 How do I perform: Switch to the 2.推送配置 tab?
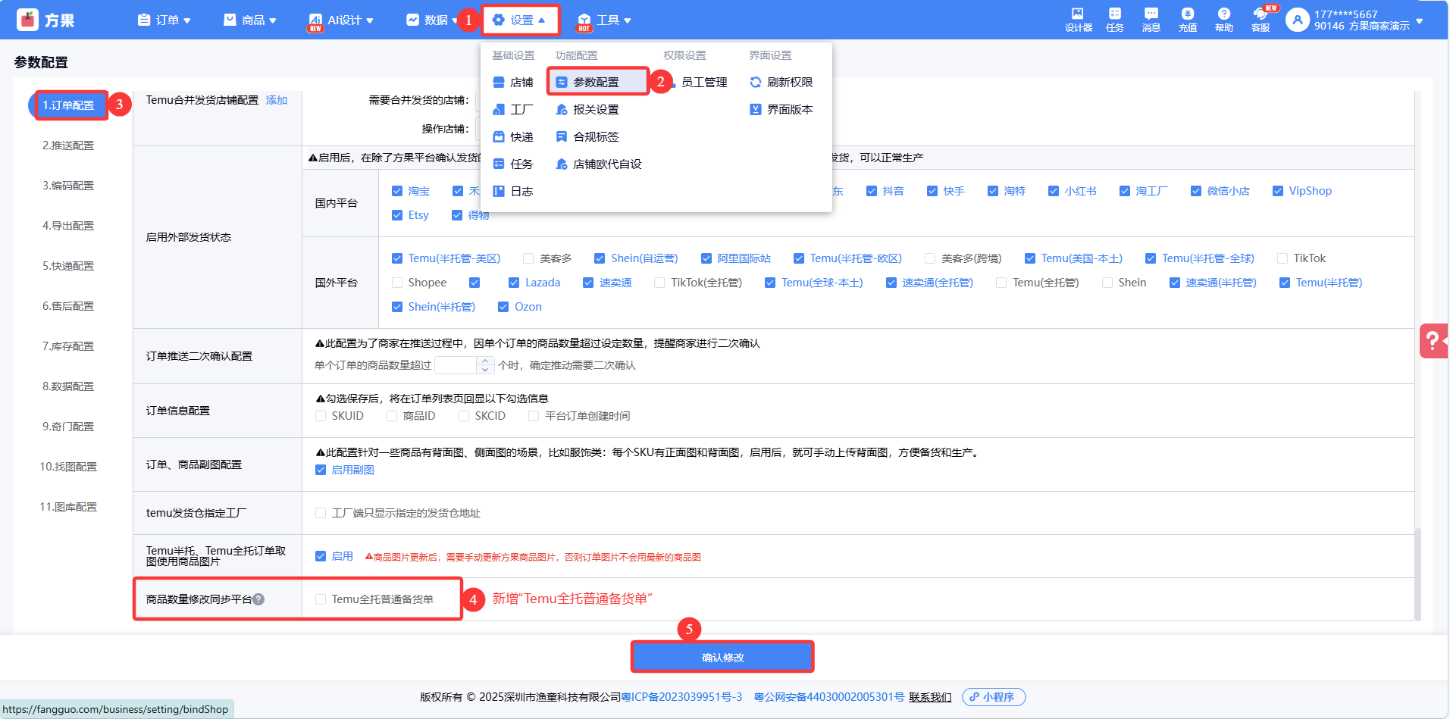pyautogui.click(x=68, y=145)
